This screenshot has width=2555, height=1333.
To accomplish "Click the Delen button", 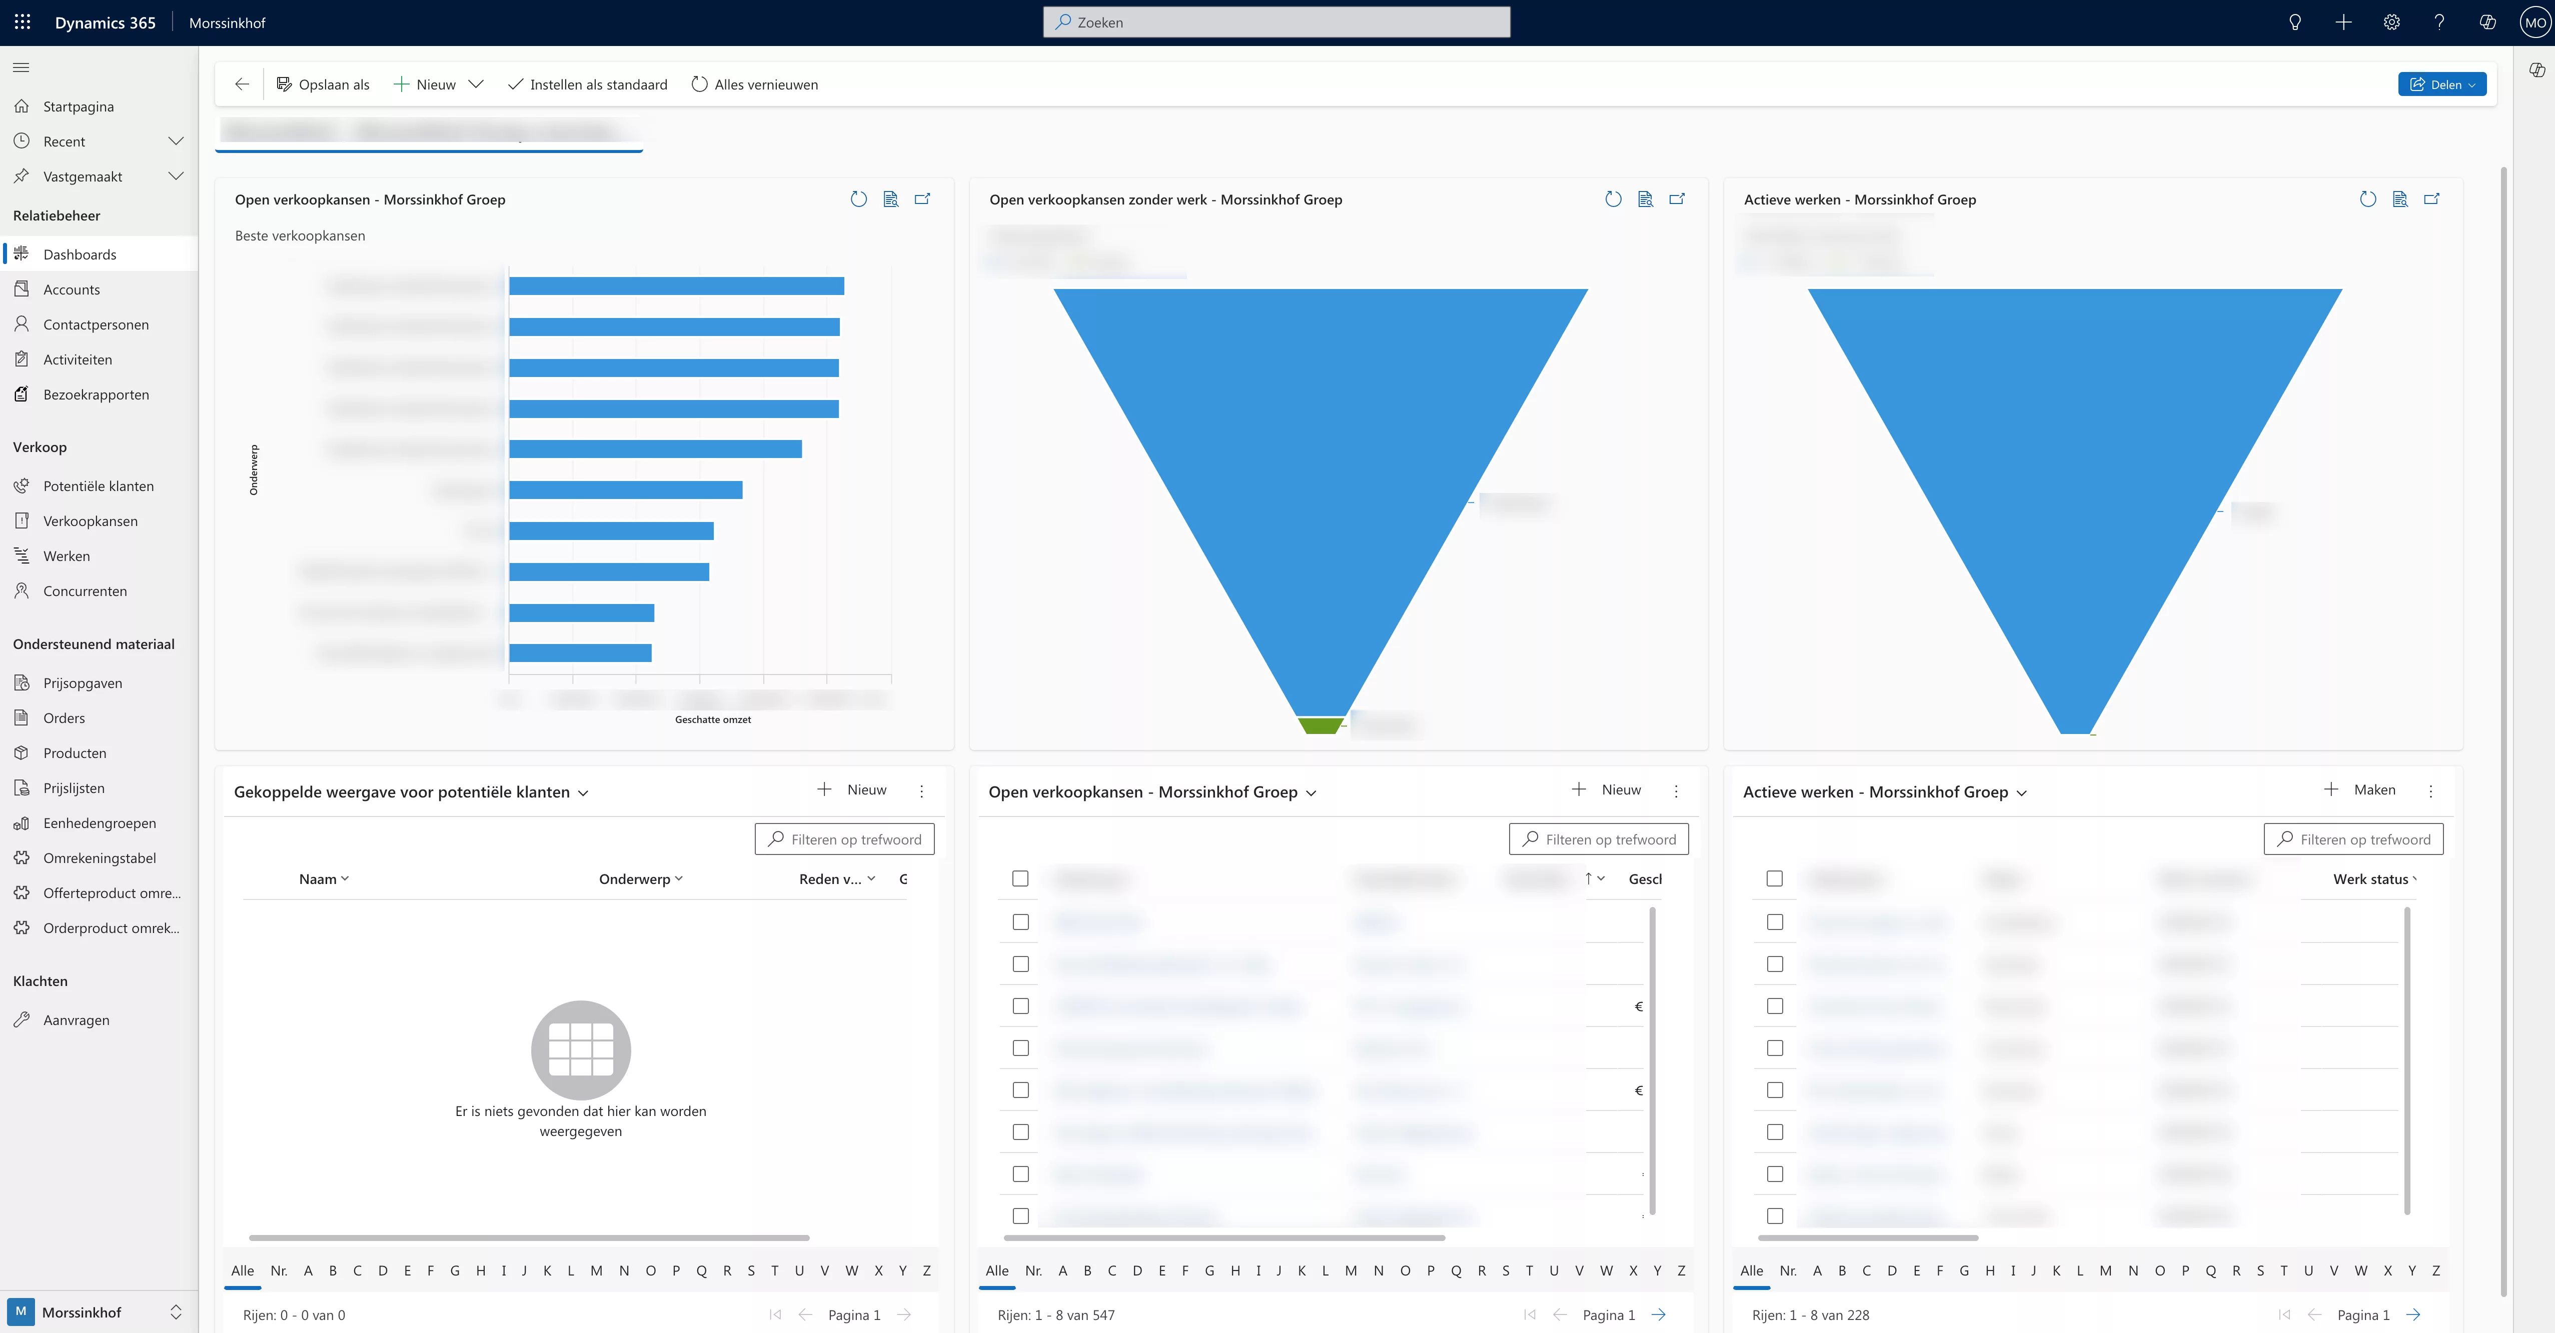I will tap(2442, 84).
